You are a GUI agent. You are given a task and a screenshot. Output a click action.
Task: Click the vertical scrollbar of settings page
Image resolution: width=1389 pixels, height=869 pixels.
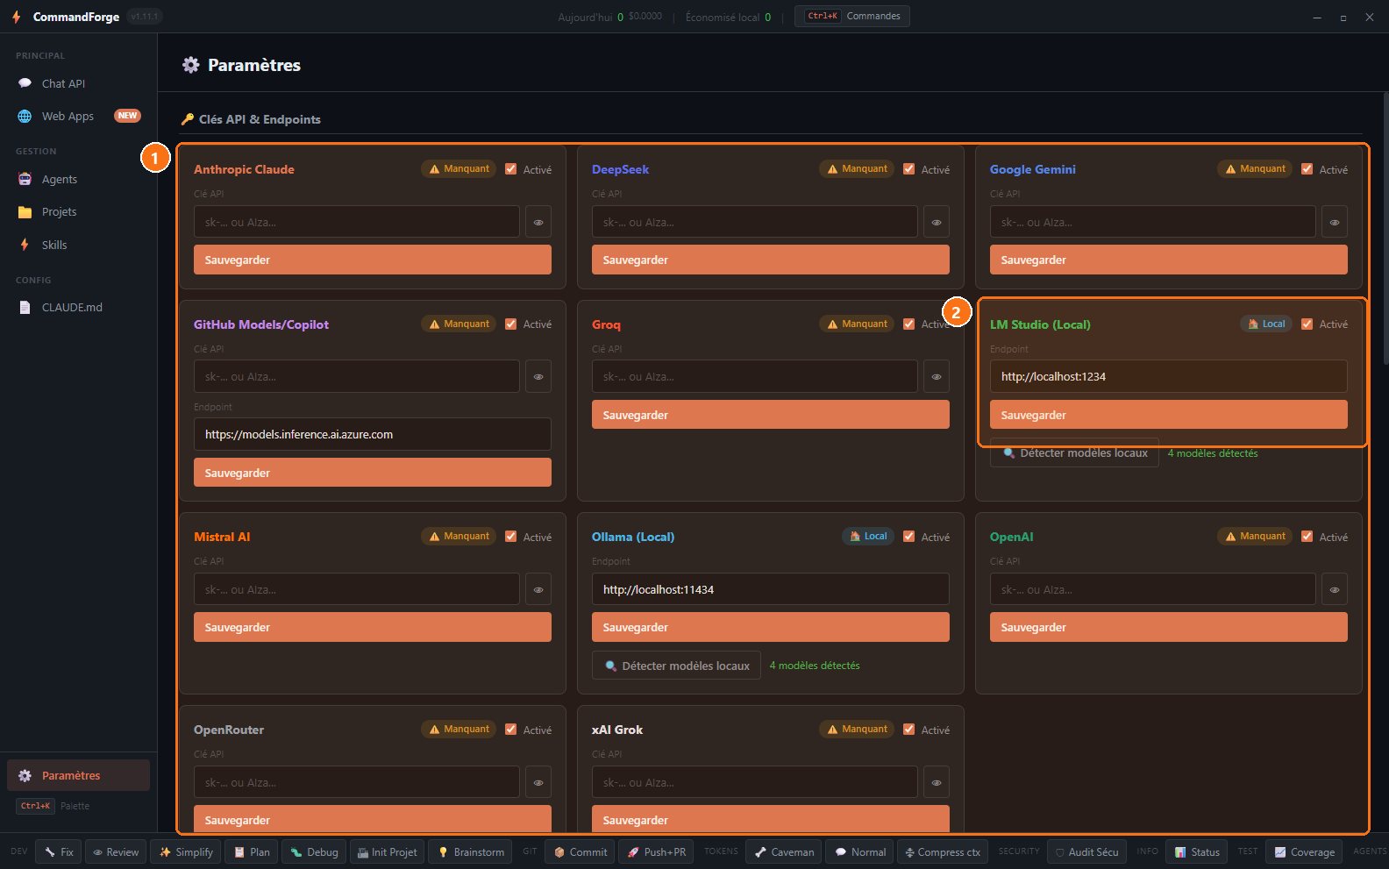(1385, 228)
